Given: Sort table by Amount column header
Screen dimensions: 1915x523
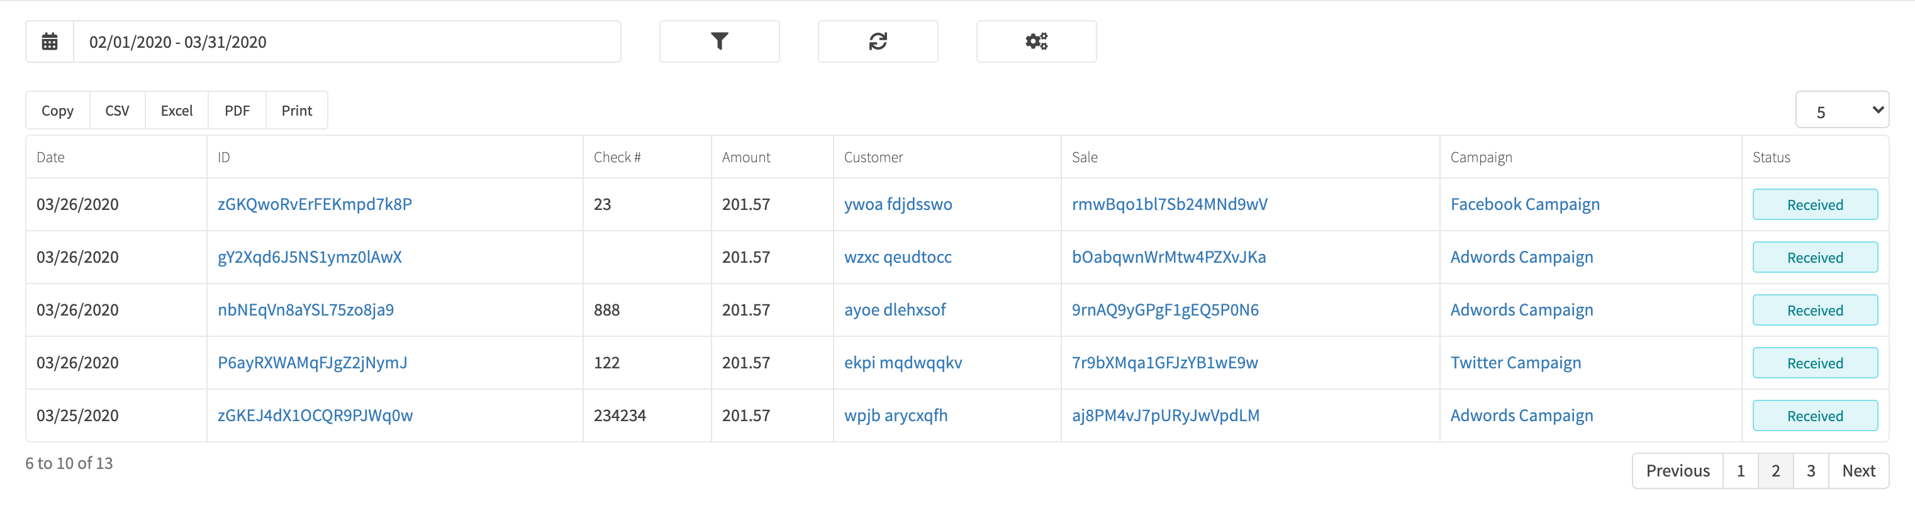Looking at the screenshot, I should (x=745, y=157).
